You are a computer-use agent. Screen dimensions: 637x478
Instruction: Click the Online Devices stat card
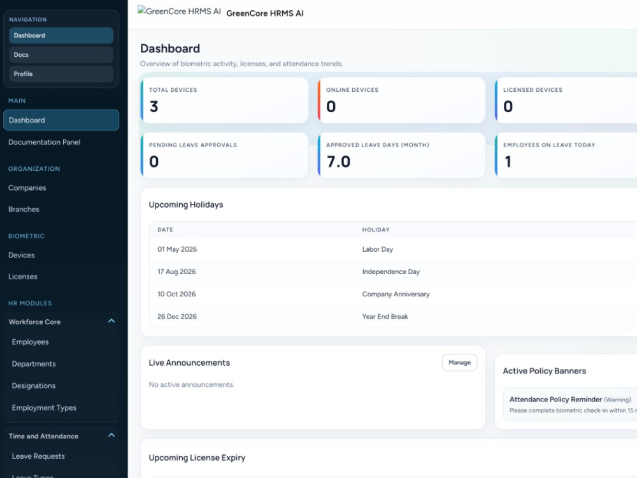[x=401, y=100]
